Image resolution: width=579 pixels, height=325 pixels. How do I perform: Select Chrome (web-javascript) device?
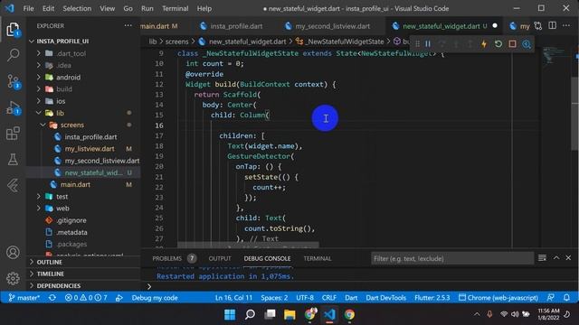498,298
